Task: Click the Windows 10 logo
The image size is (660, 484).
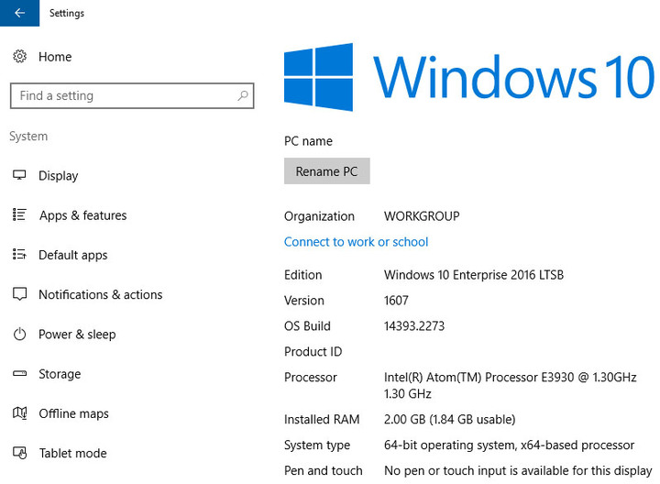Action: [x=318, y=77]
